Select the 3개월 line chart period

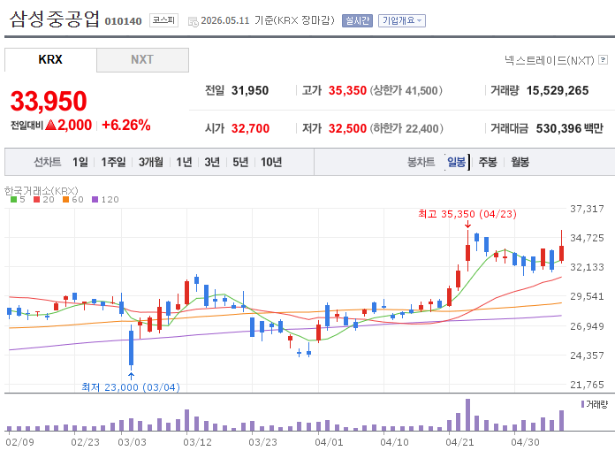150,162
